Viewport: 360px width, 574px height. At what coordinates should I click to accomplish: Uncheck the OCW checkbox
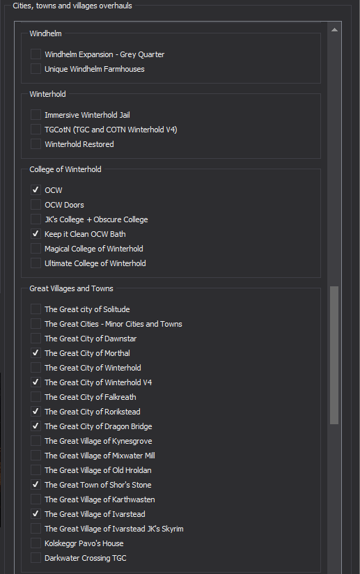coord(36,190)
